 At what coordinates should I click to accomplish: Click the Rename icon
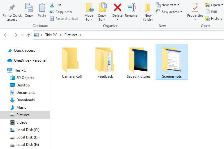point(131,7)
